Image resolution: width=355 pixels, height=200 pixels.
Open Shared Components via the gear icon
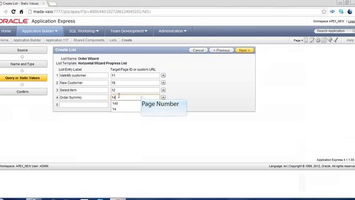tap(318, 40)
